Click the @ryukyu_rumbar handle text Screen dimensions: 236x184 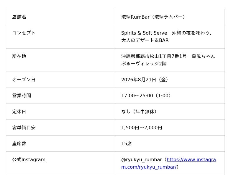[x=142, y=159]
